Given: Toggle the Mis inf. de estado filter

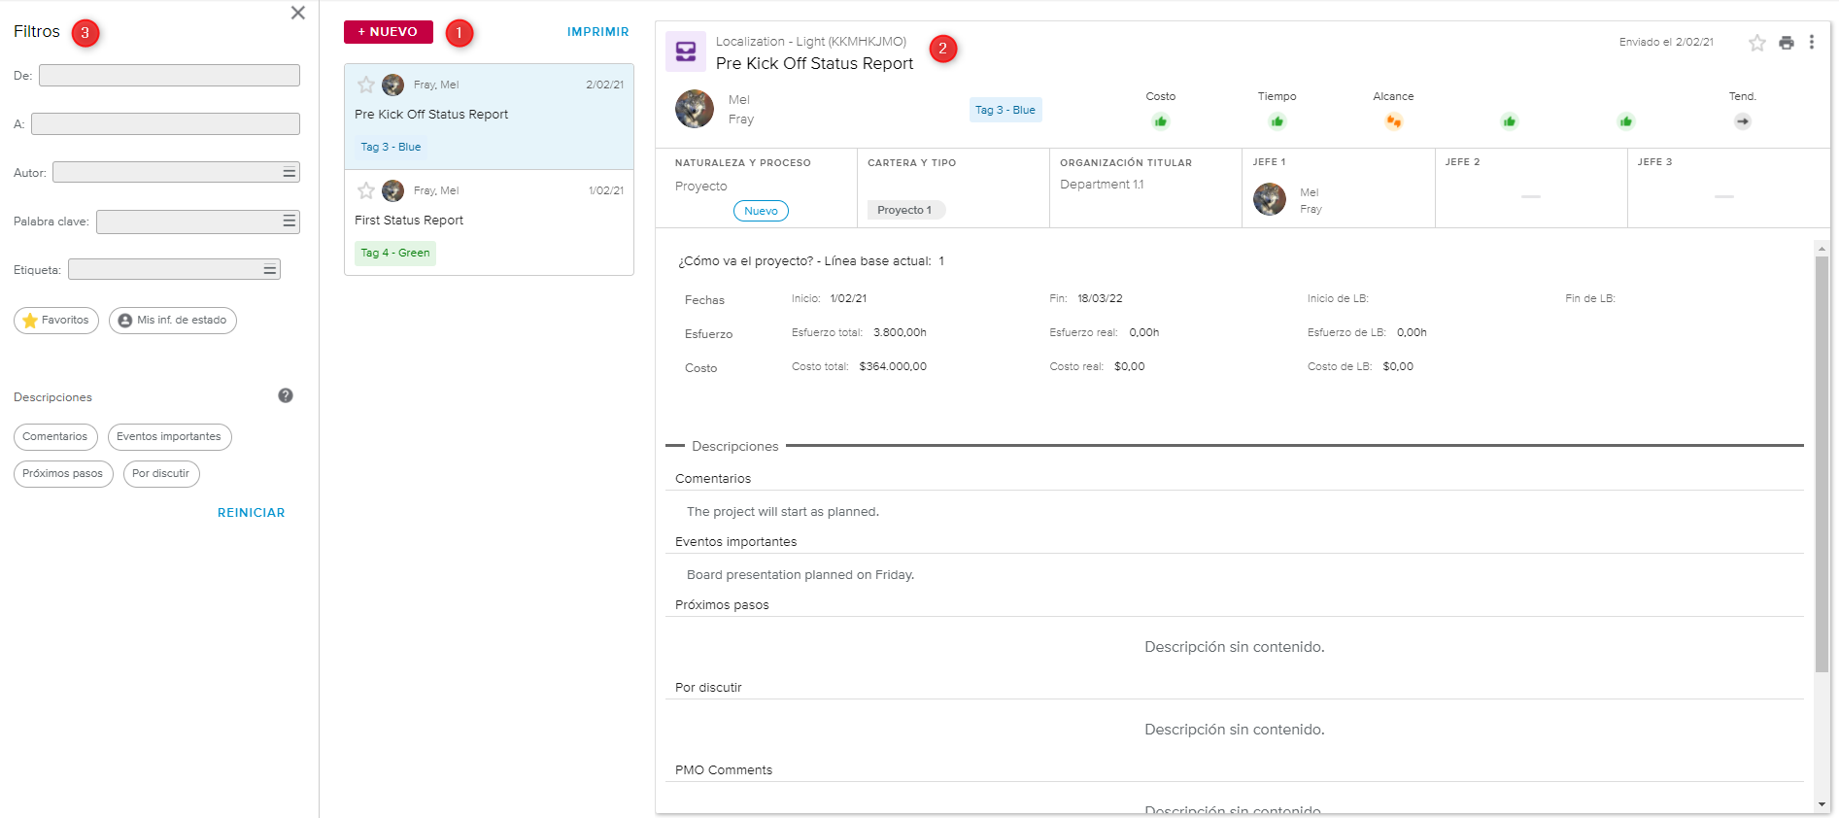Looking at the screenshot, I should pyautogui.click(x=173, y=321).
